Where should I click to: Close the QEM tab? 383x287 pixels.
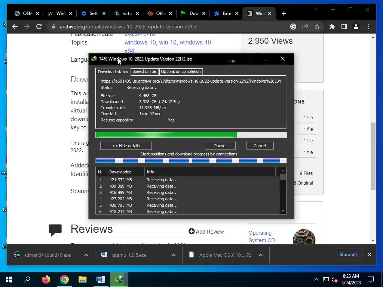pos(37,13)
